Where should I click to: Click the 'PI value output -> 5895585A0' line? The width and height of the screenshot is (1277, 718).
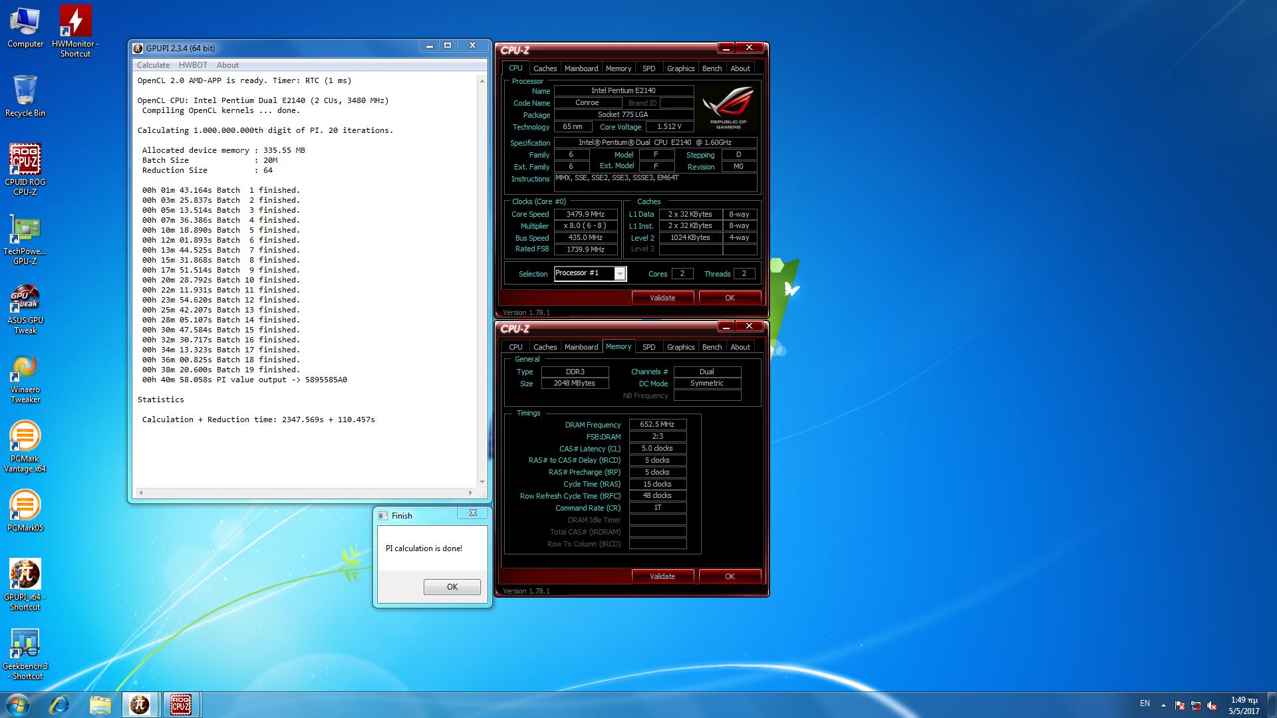point(245,380)
